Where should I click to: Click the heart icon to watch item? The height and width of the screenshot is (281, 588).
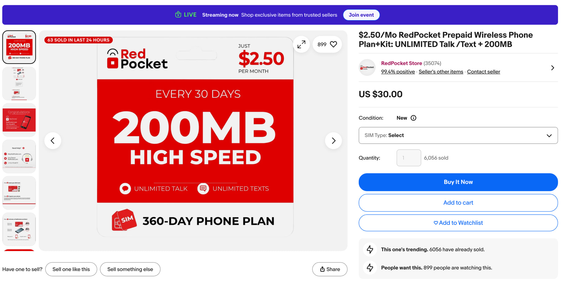(x=334, y=44)
